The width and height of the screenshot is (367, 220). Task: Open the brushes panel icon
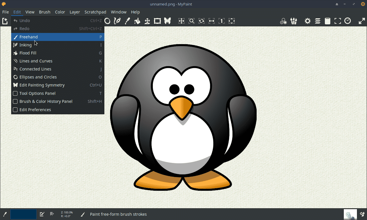294,21
